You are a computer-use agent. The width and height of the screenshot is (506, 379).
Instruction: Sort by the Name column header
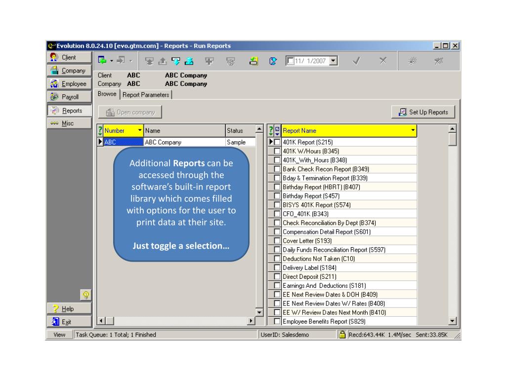pyautogui.click(x=184, y=130)
